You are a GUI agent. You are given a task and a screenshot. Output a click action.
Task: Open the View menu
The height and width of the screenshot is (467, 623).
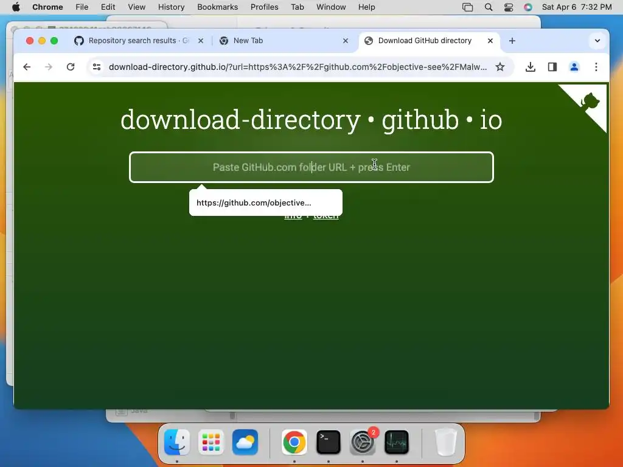137,7
